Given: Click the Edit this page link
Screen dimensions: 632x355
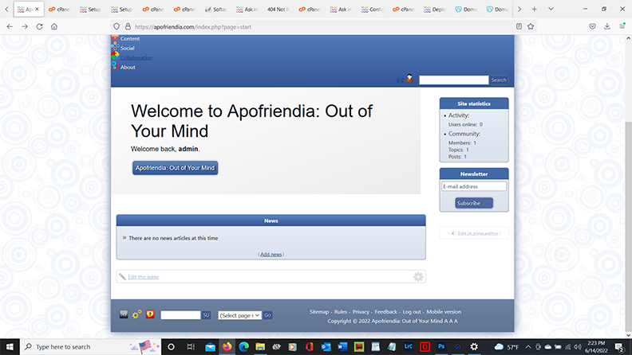Looking at the screenshot, I should coord(143,277).
